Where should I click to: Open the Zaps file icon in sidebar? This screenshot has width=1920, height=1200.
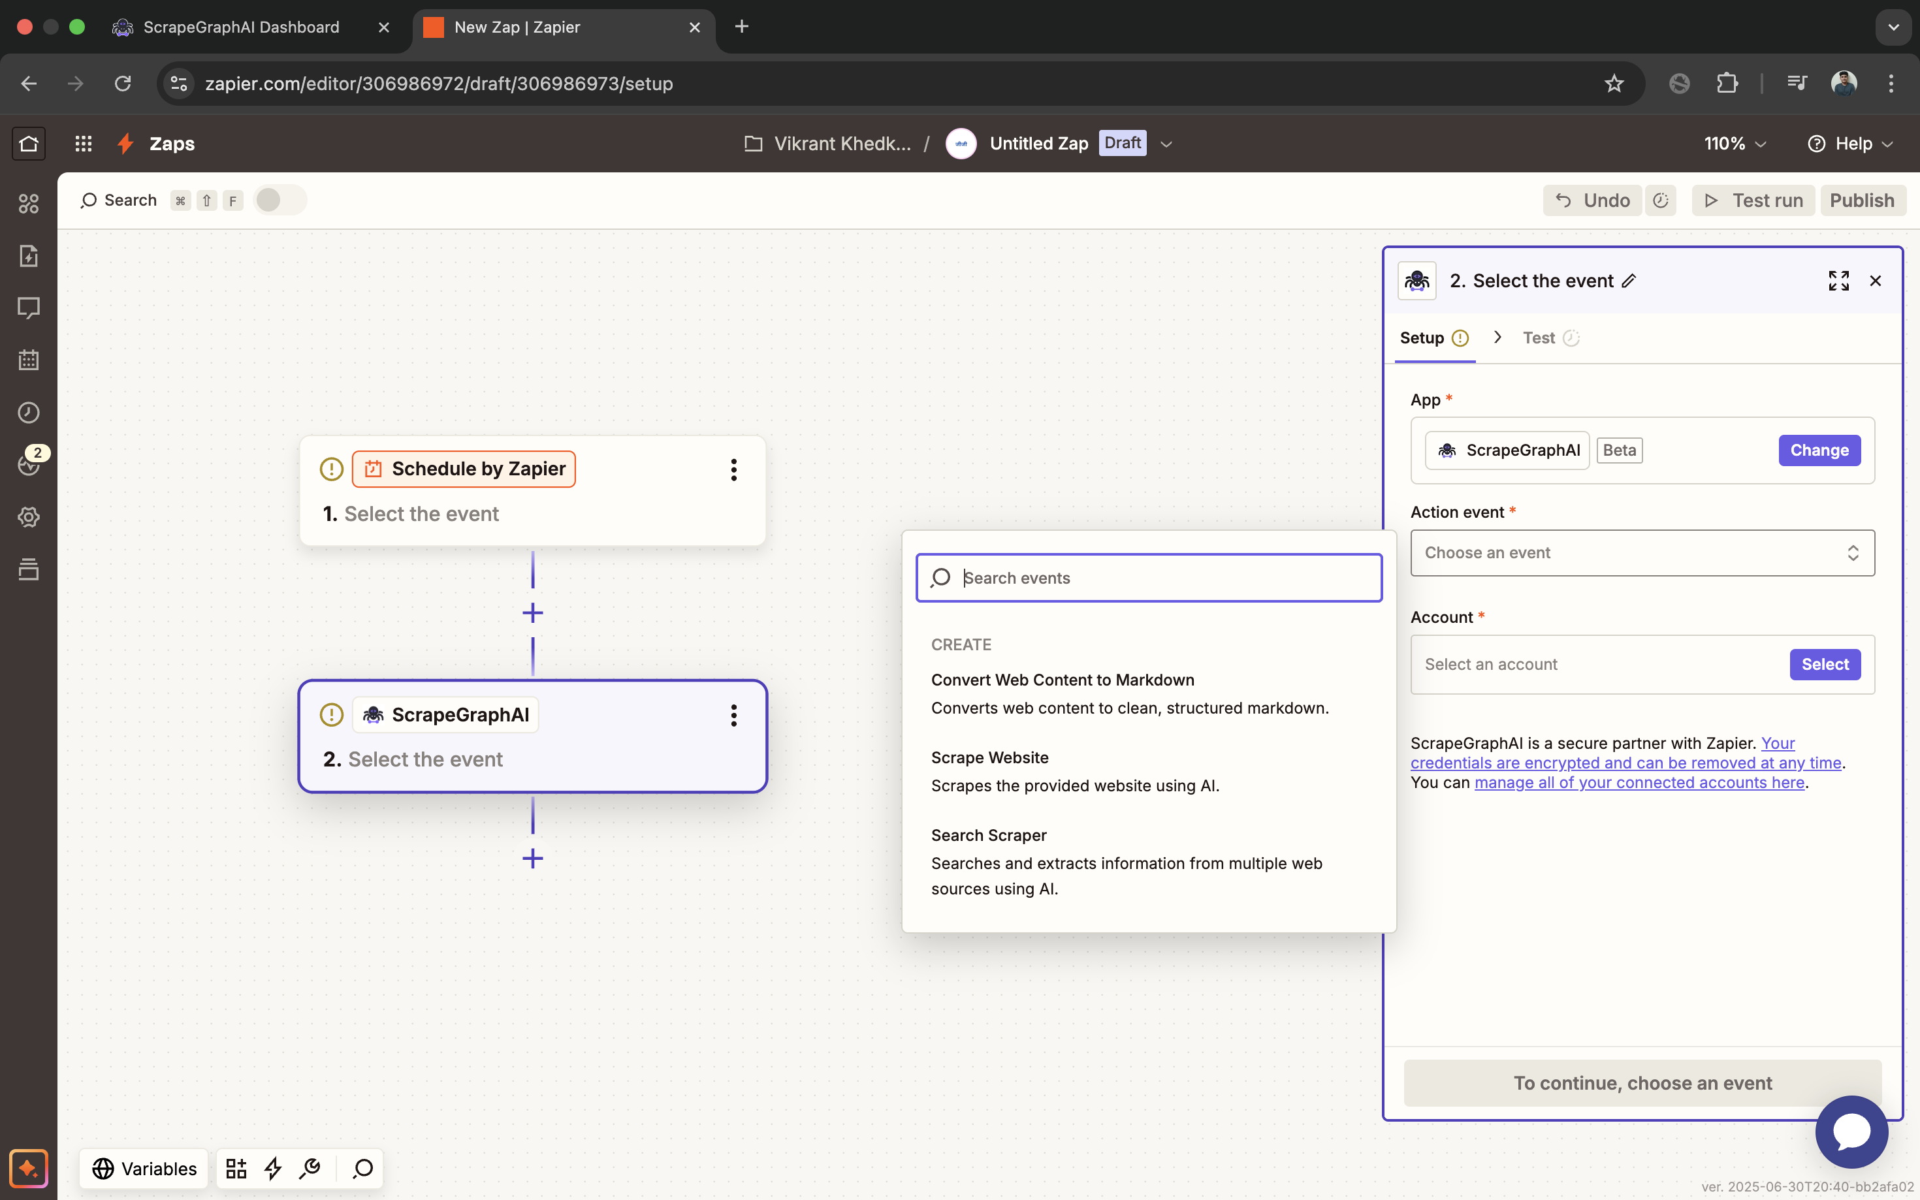coord(29,255)
